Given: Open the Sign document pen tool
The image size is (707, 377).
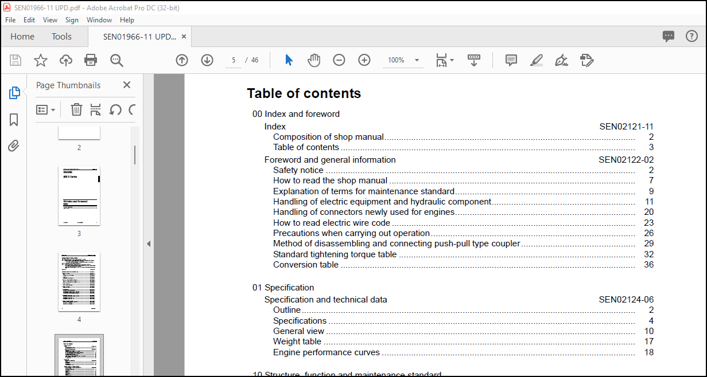Looking at the screenshot, I should tap(562, 60).
